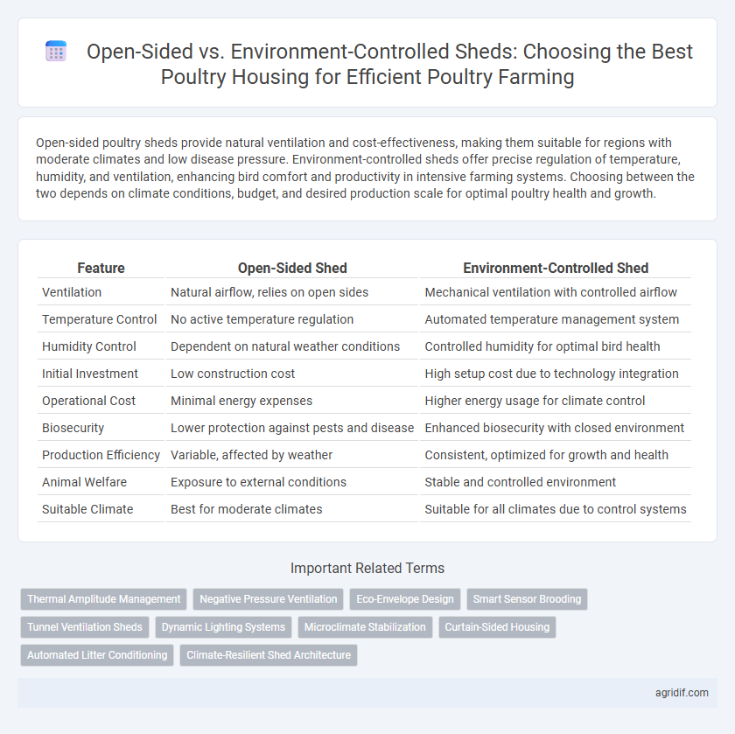Click the article title heading

[x=367, y=64]
